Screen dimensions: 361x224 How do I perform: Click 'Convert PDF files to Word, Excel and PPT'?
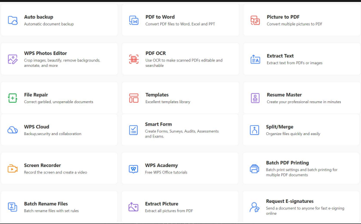(x=180, y=24)
